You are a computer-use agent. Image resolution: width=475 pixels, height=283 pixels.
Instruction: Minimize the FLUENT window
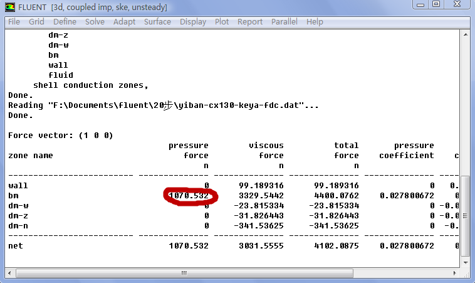(420, 4)
